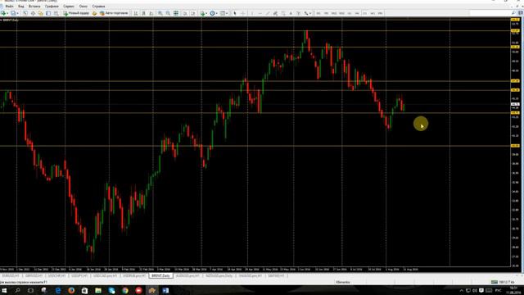This screenshot has width=524, height=295.
Task: Show the Navigator panel
Action: 40,13
